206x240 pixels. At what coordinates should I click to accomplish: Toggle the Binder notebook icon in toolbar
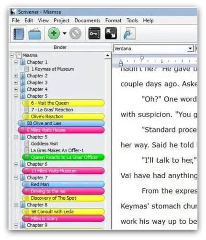(19, 34)
